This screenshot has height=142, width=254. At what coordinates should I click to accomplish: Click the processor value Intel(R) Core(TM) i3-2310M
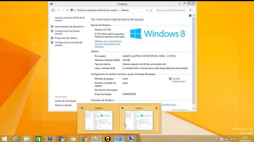click(x=149, y=56)
